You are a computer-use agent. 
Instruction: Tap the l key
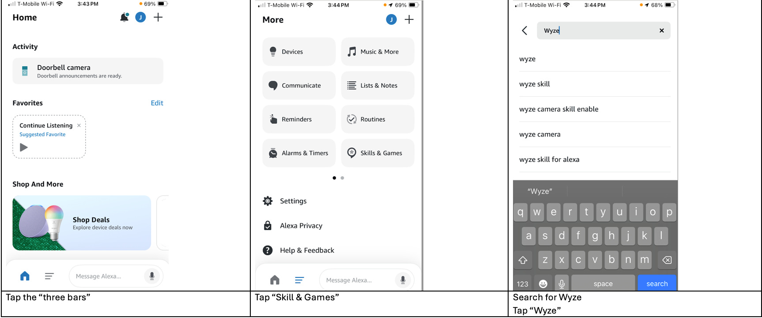tap(661, 235)
